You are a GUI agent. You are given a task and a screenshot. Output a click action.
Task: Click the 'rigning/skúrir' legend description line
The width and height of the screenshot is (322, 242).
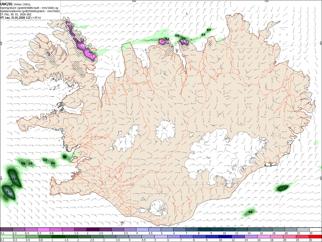point(29,8)
